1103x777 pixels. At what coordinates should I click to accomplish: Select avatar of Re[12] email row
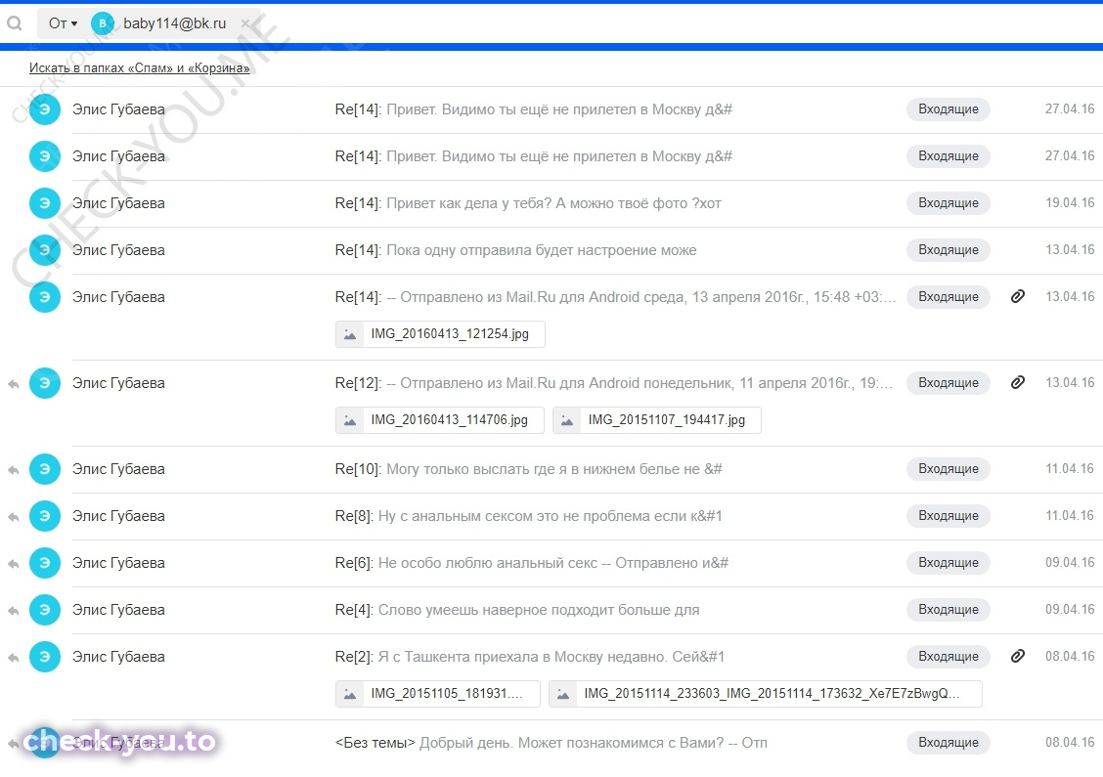click(x=44, y=383)
